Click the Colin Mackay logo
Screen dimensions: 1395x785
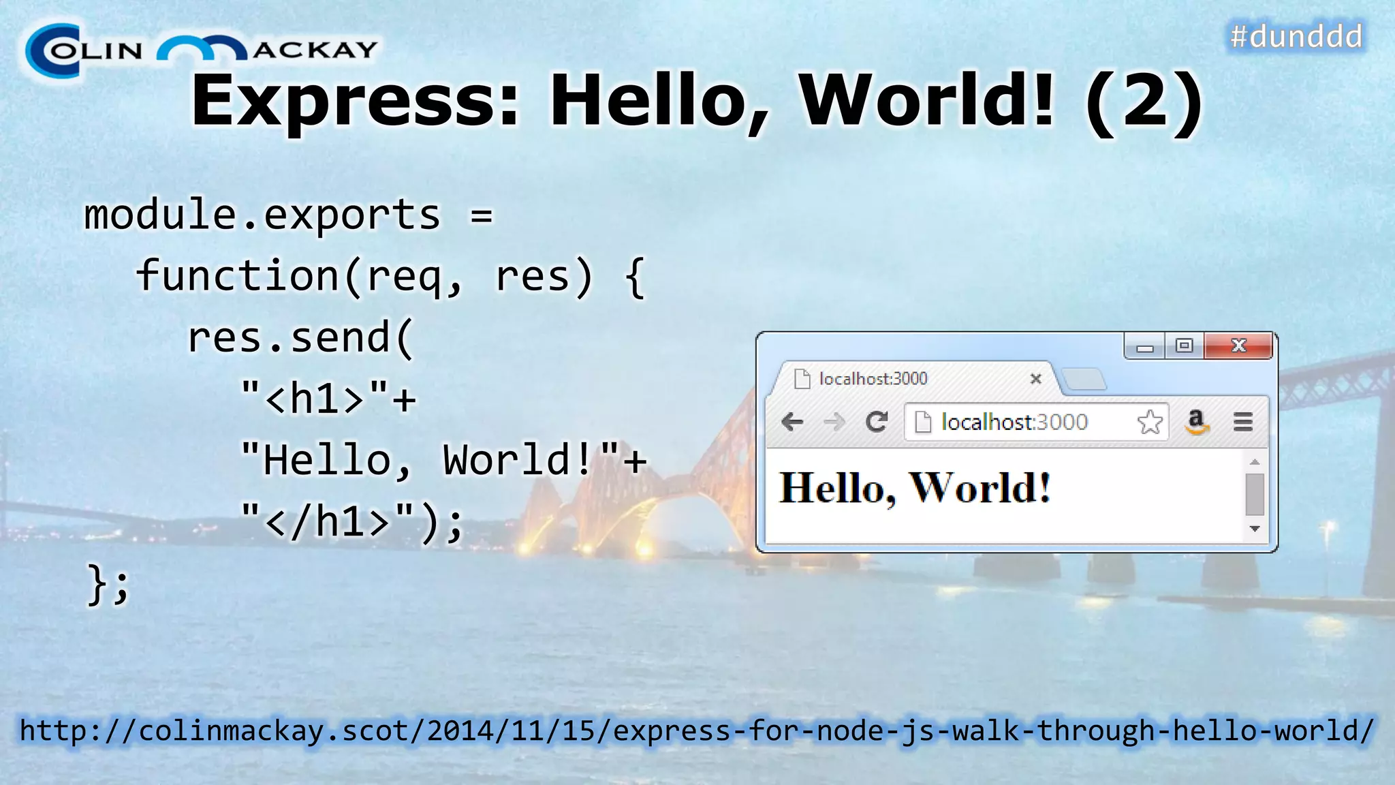click(x=201, y=50)
